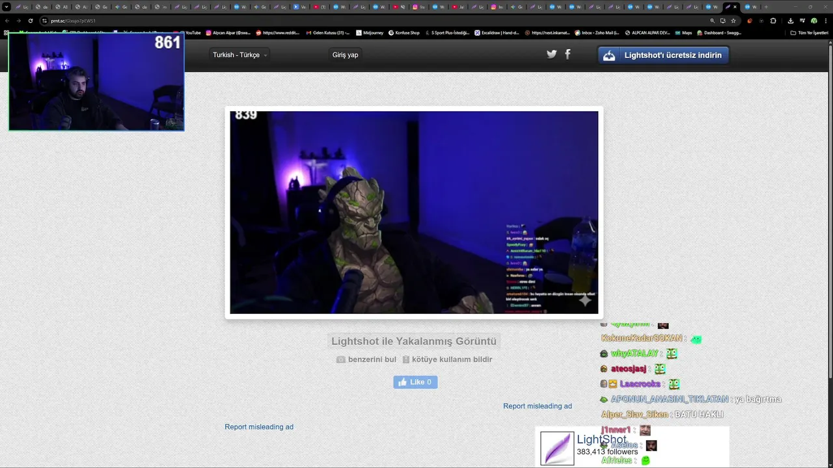Click Lightshot'ı ücretsiz indirin download button

663,55
